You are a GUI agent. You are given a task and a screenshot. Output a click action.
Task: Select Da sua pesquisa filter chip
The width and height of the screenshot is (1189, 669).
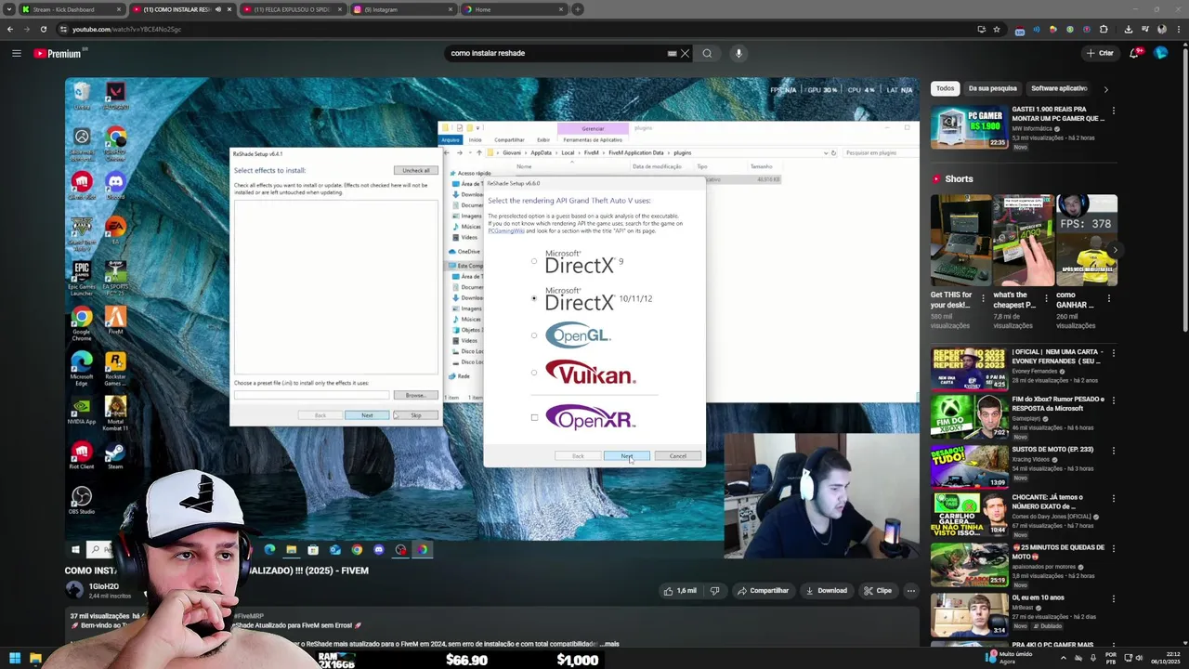[x=992, y=88]
